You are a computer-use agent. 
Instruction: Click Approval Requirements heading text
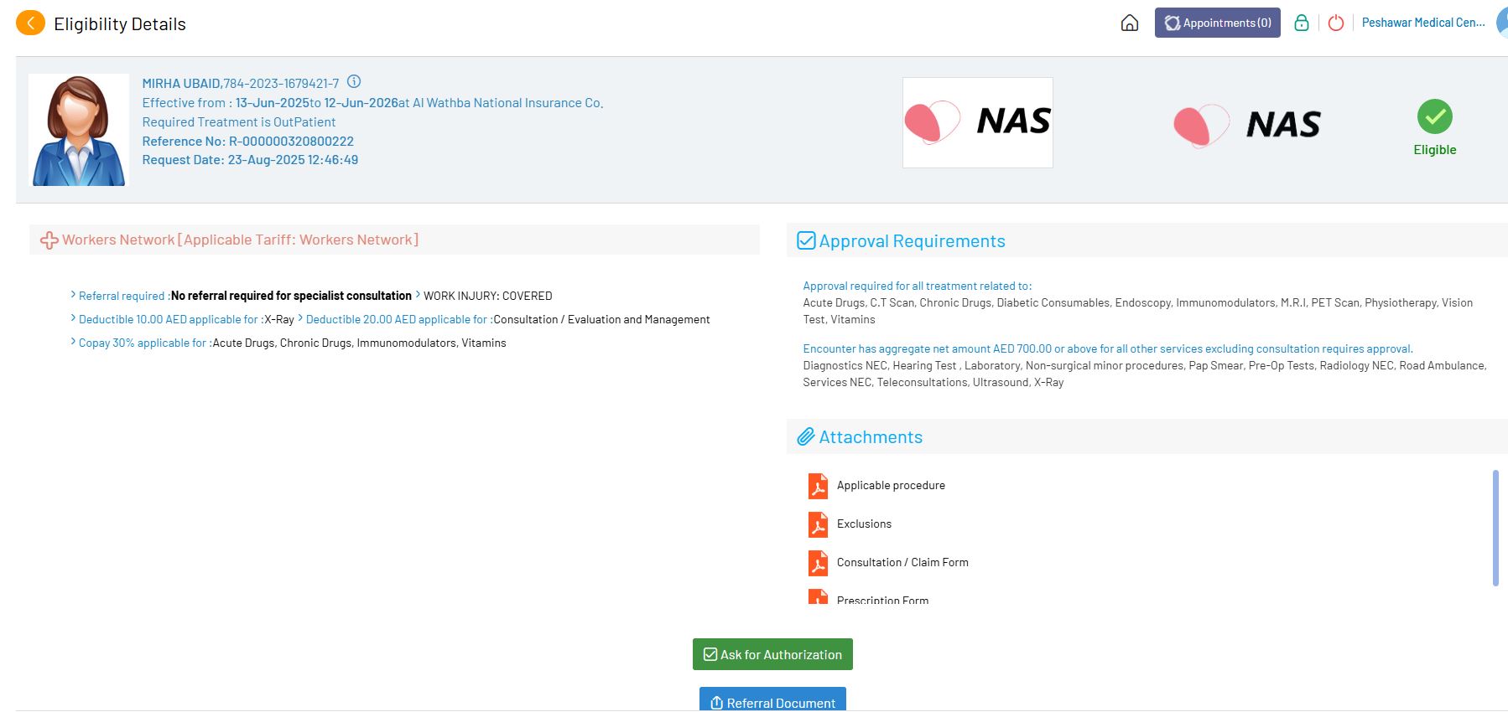click(x=912, y=241)
